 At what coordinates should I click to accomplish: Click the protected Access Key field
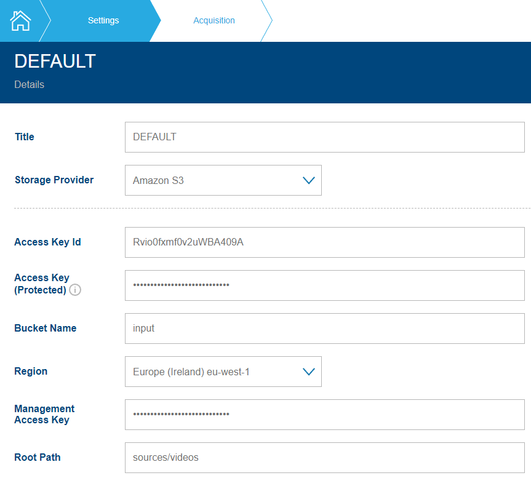click(324, 285)
